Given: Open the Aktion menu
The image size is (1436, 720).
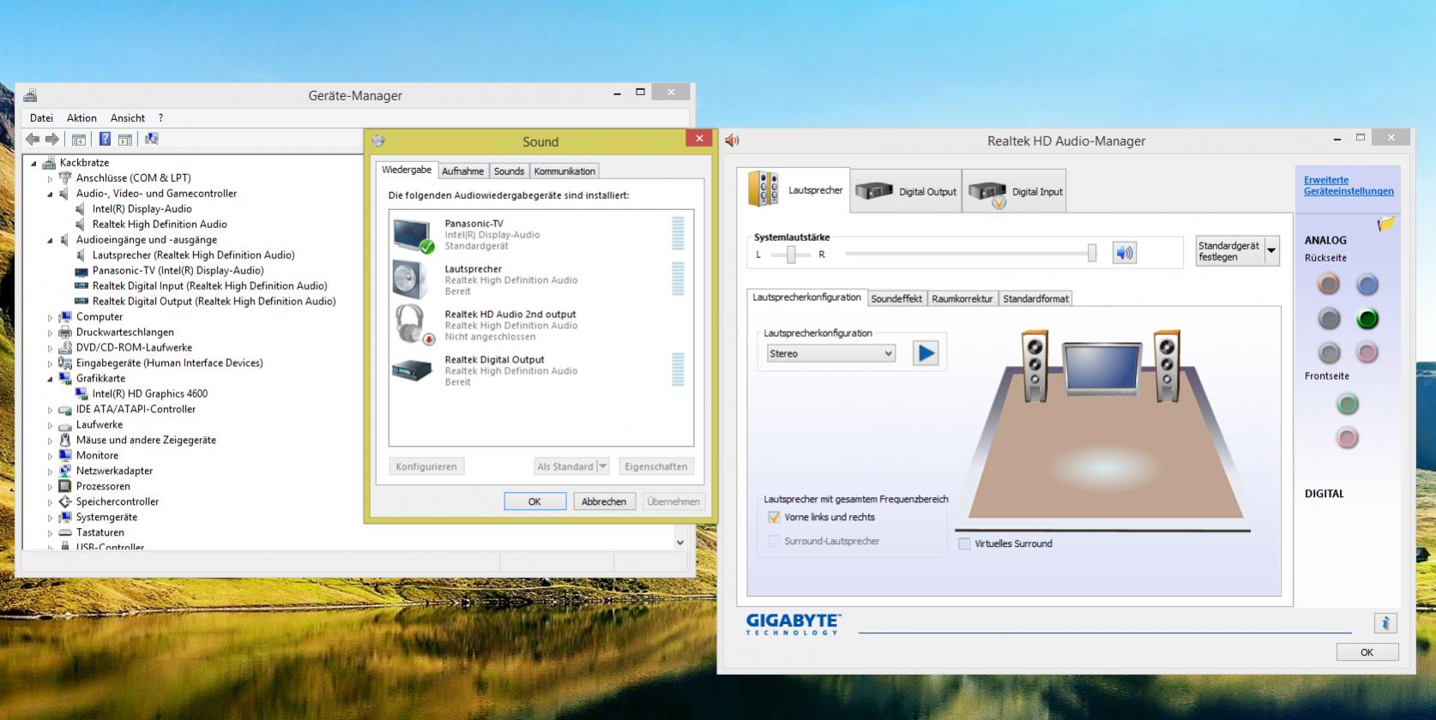Looking at the screenshot, I should tap(81, 117).
